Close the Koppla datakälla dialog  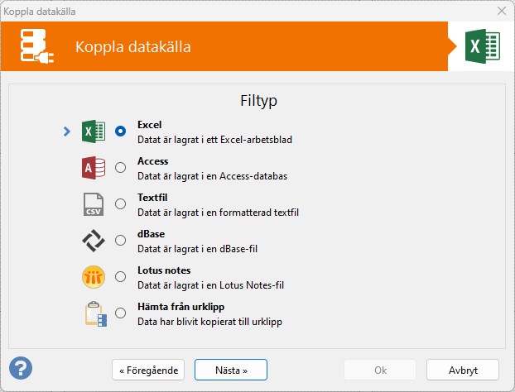(x=502, y=11)
